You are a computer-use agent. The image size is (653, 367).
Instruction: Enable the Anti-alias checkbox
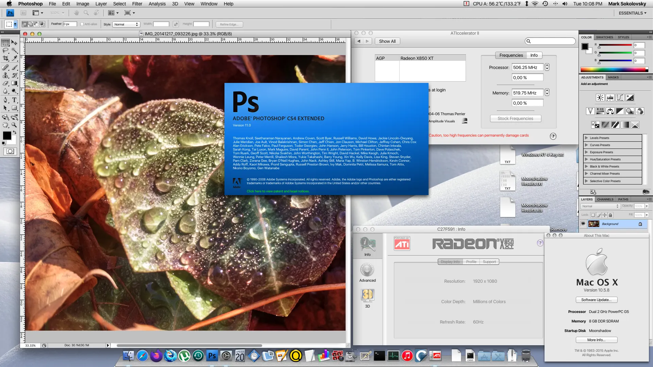pos(82,24)
